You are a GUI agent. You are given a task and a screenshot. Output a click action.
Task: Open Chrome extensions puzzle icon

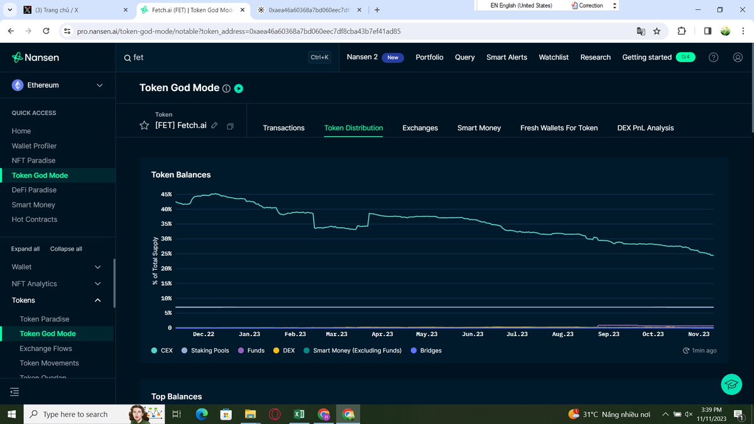[x=682, y=31]
